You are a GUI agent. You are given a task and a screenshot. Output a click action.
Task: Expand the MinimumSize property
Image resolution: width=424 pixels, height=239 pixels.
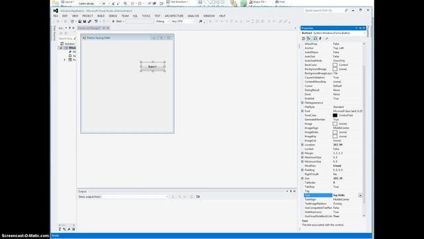302,161
